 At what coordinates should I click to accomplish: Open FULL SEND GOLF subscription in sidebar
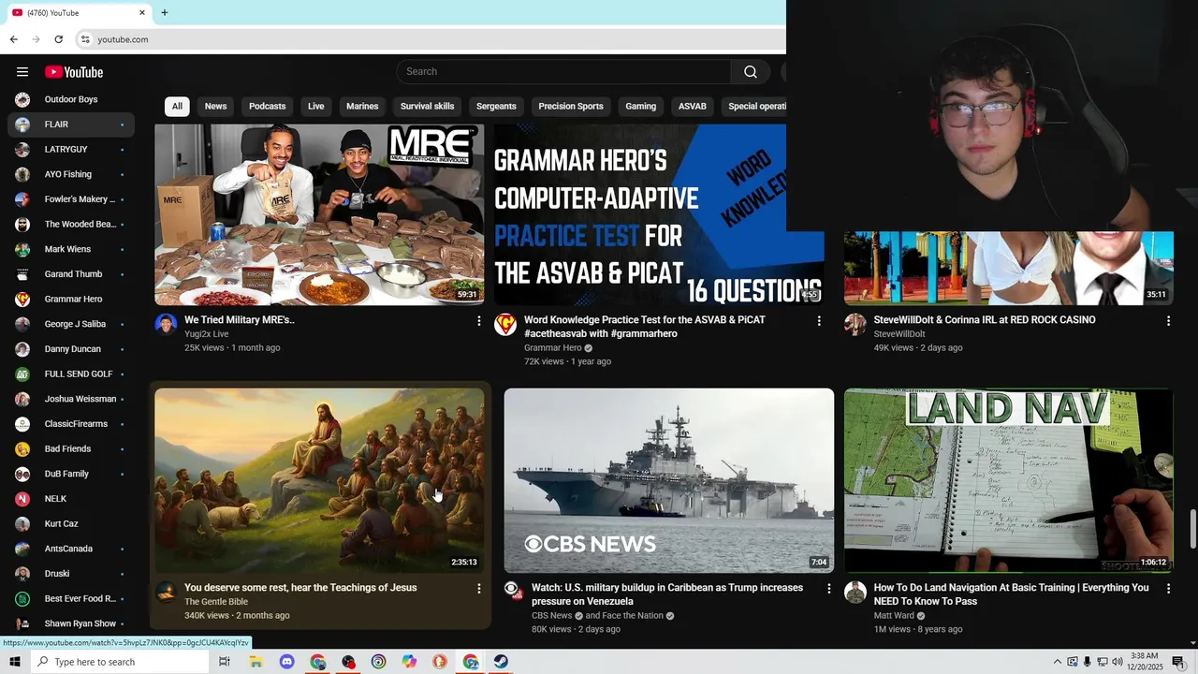point(71,374)
